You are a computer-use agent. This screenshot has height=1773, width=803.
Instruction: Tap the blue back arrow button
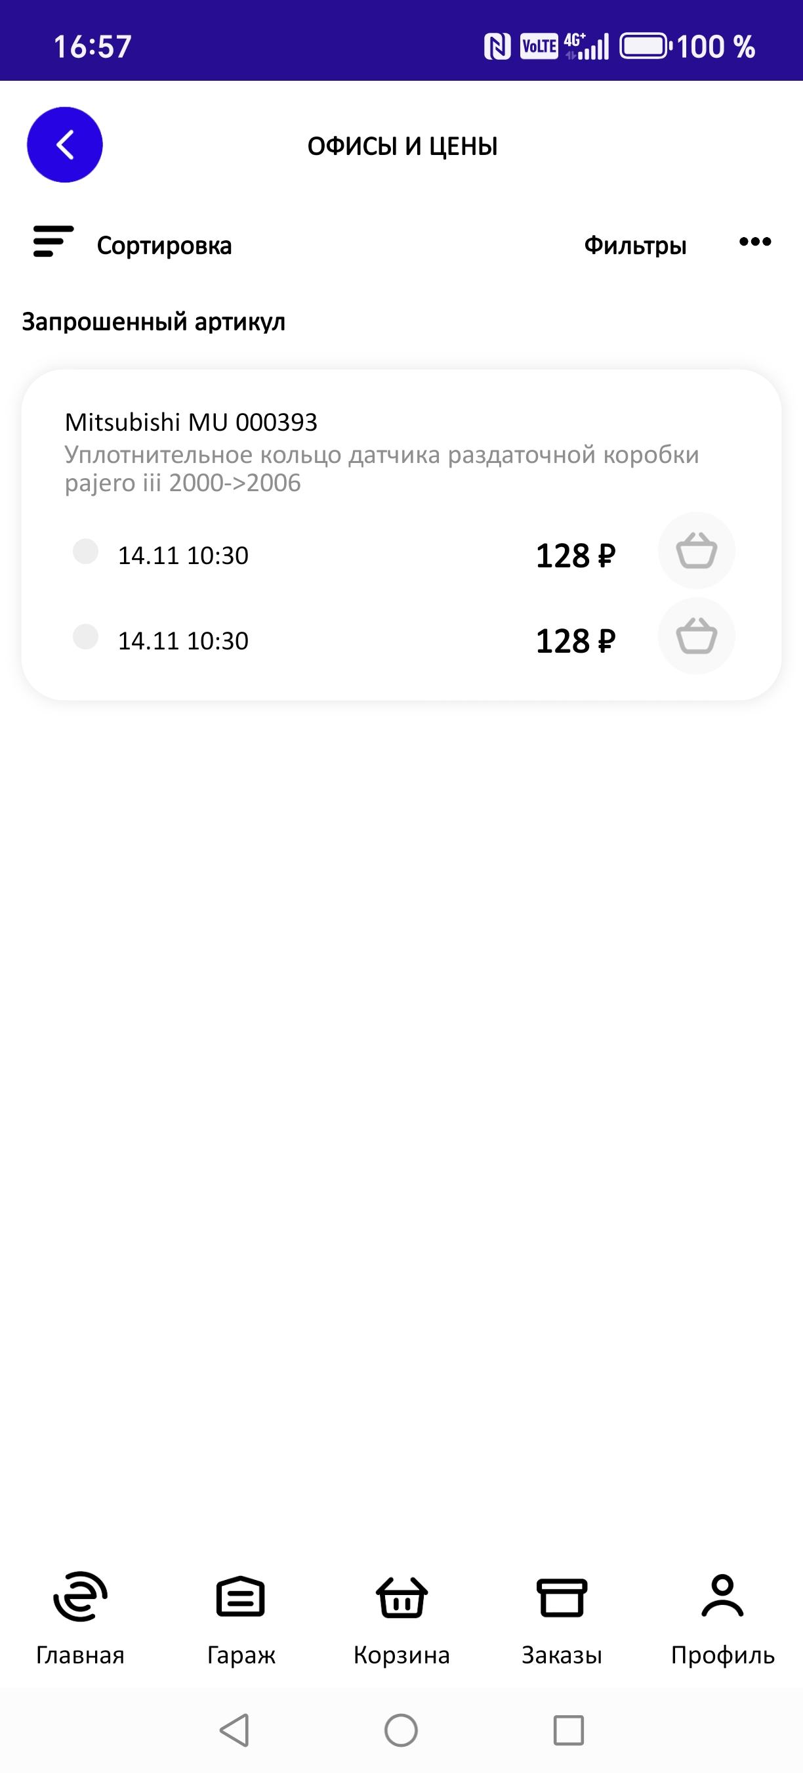coord(65,144)
